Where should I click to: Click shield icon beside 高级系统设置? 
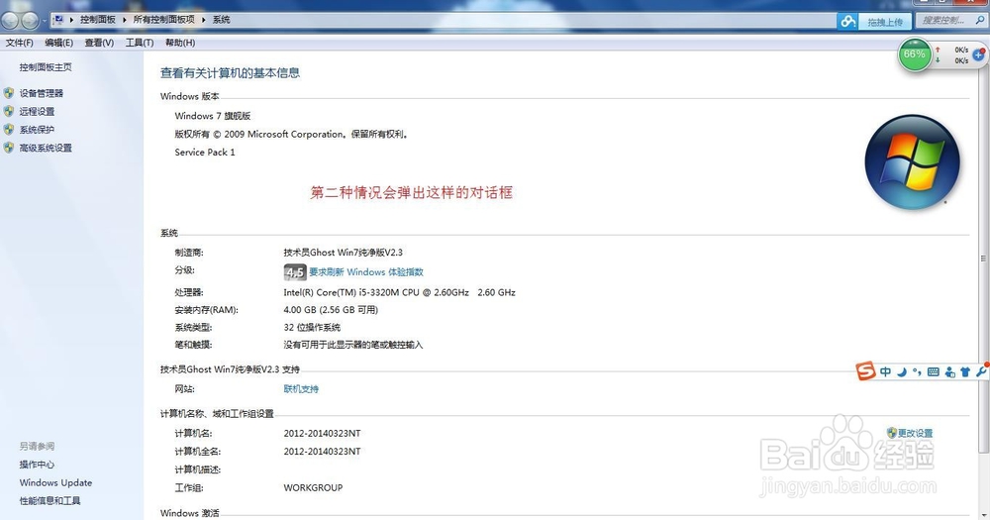coord(8,149)
